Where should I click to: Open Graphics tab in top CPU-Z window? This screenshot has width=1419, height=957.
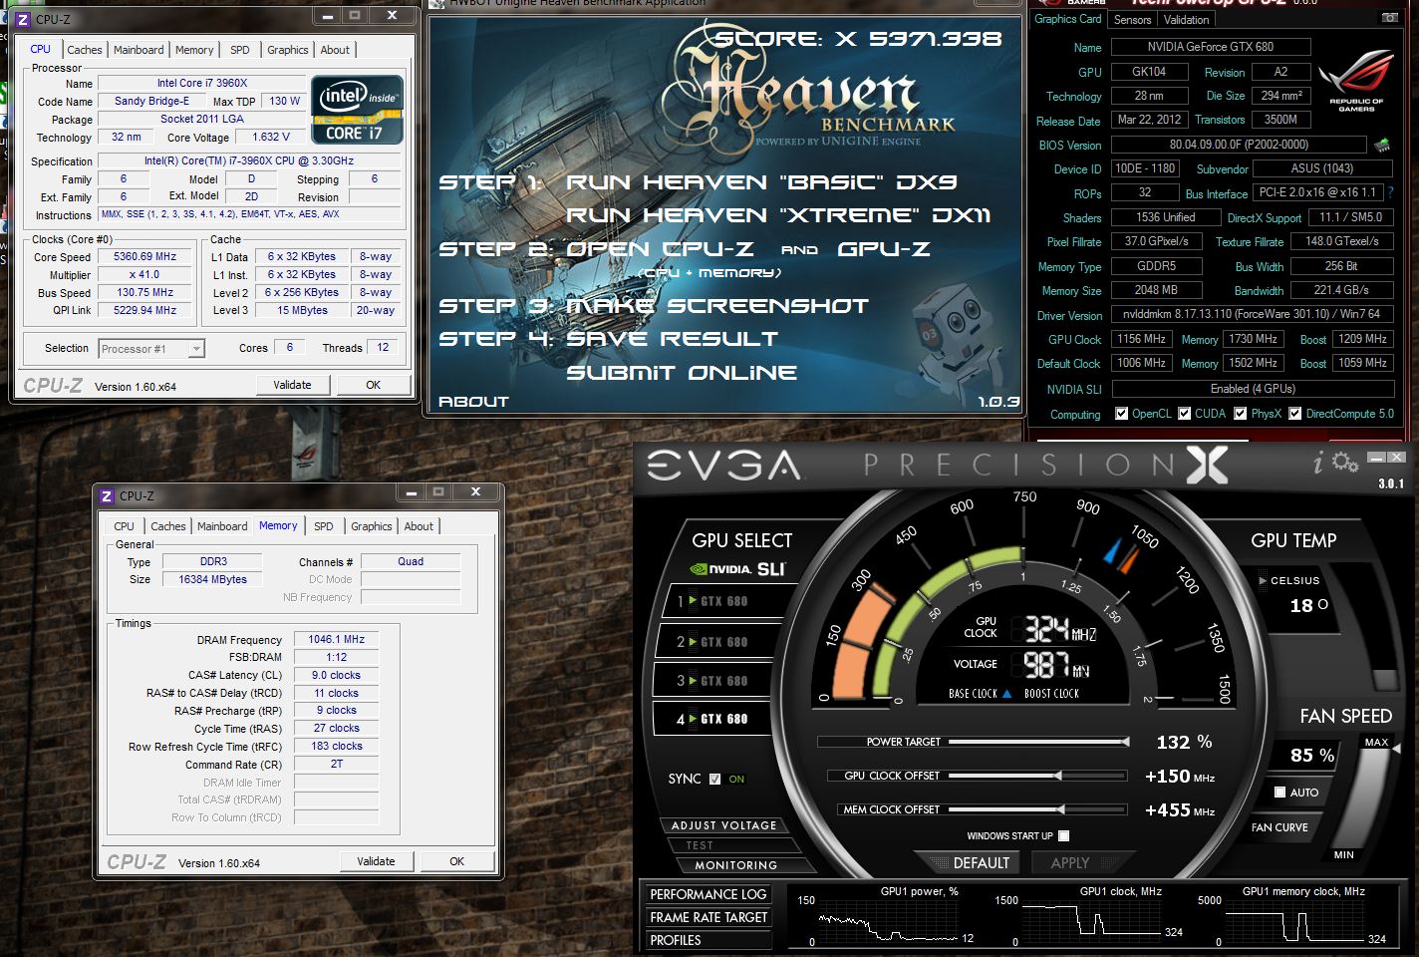pyautogui.click(x=288, y=50)
